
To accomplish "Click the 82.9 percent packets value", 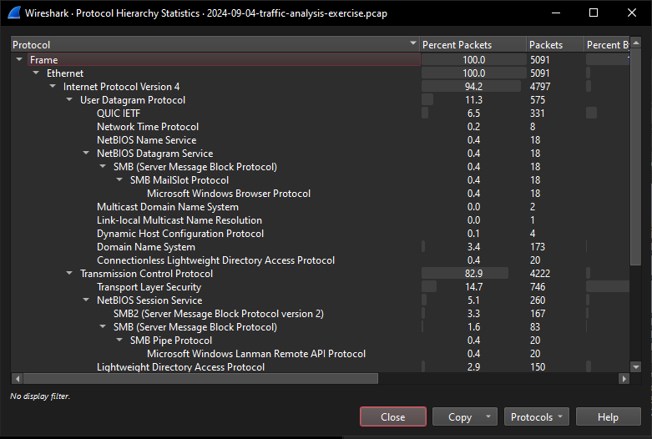I will (x=473, y=273).
